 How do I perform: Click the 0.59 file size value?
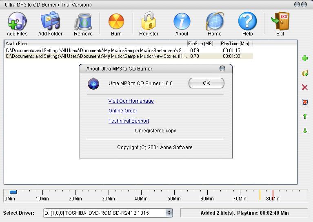click(x=194, y=51)
